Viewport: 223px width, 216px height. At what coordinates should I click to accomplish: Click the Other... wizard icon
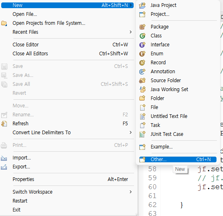click(x=142, y=159)
